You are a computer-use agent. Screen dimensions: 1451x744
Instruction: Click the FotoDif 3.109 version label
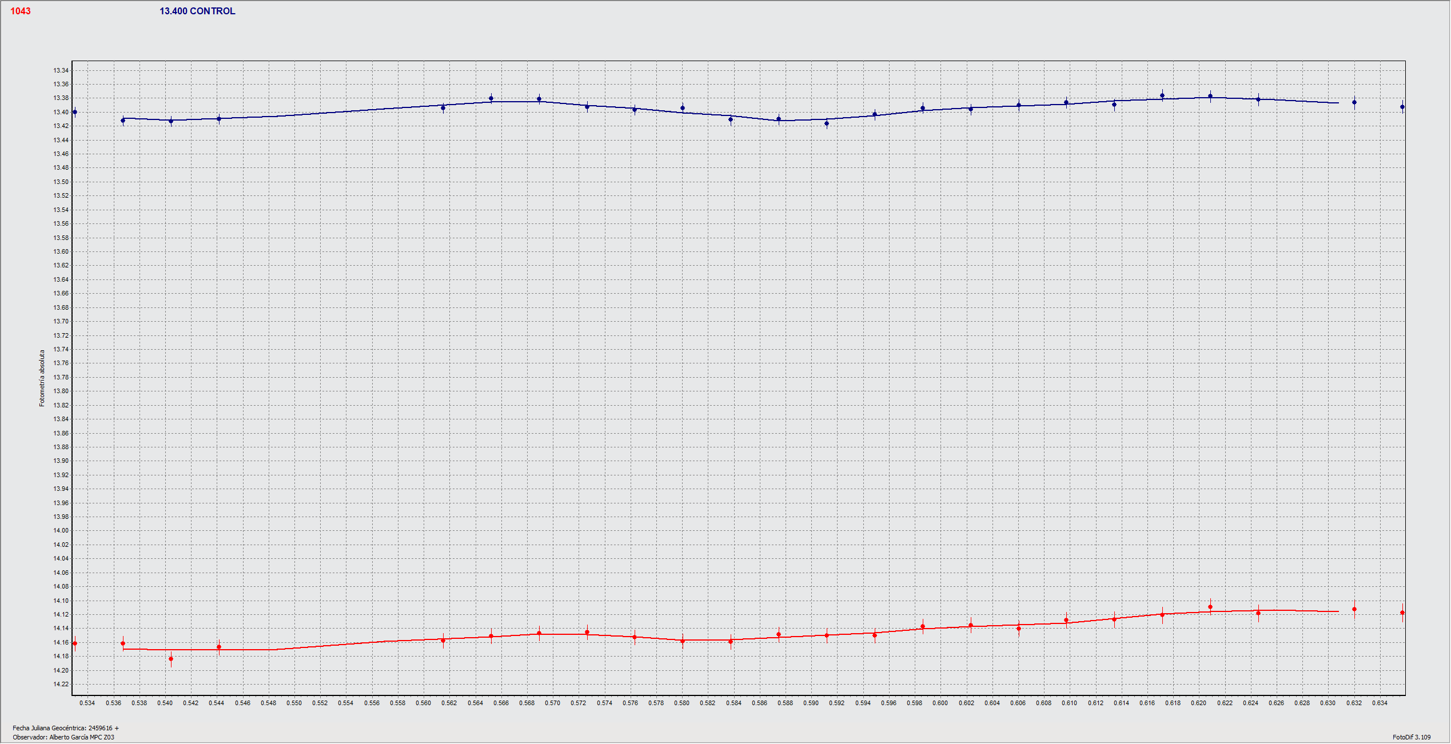tap(1412, 737)
